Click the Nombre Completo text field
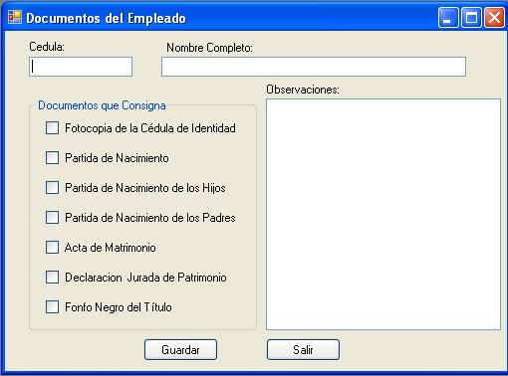The height and width of the screenshot is (376, 508). pyautogui.click(x=314, y=67)
